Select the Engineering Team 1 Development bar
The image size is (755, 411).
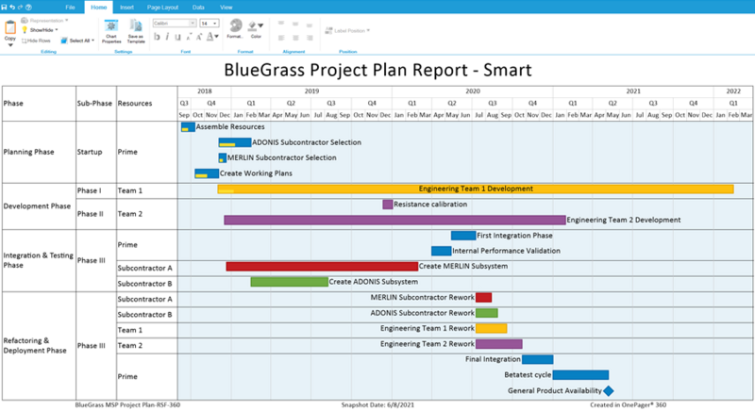[476, 189]
